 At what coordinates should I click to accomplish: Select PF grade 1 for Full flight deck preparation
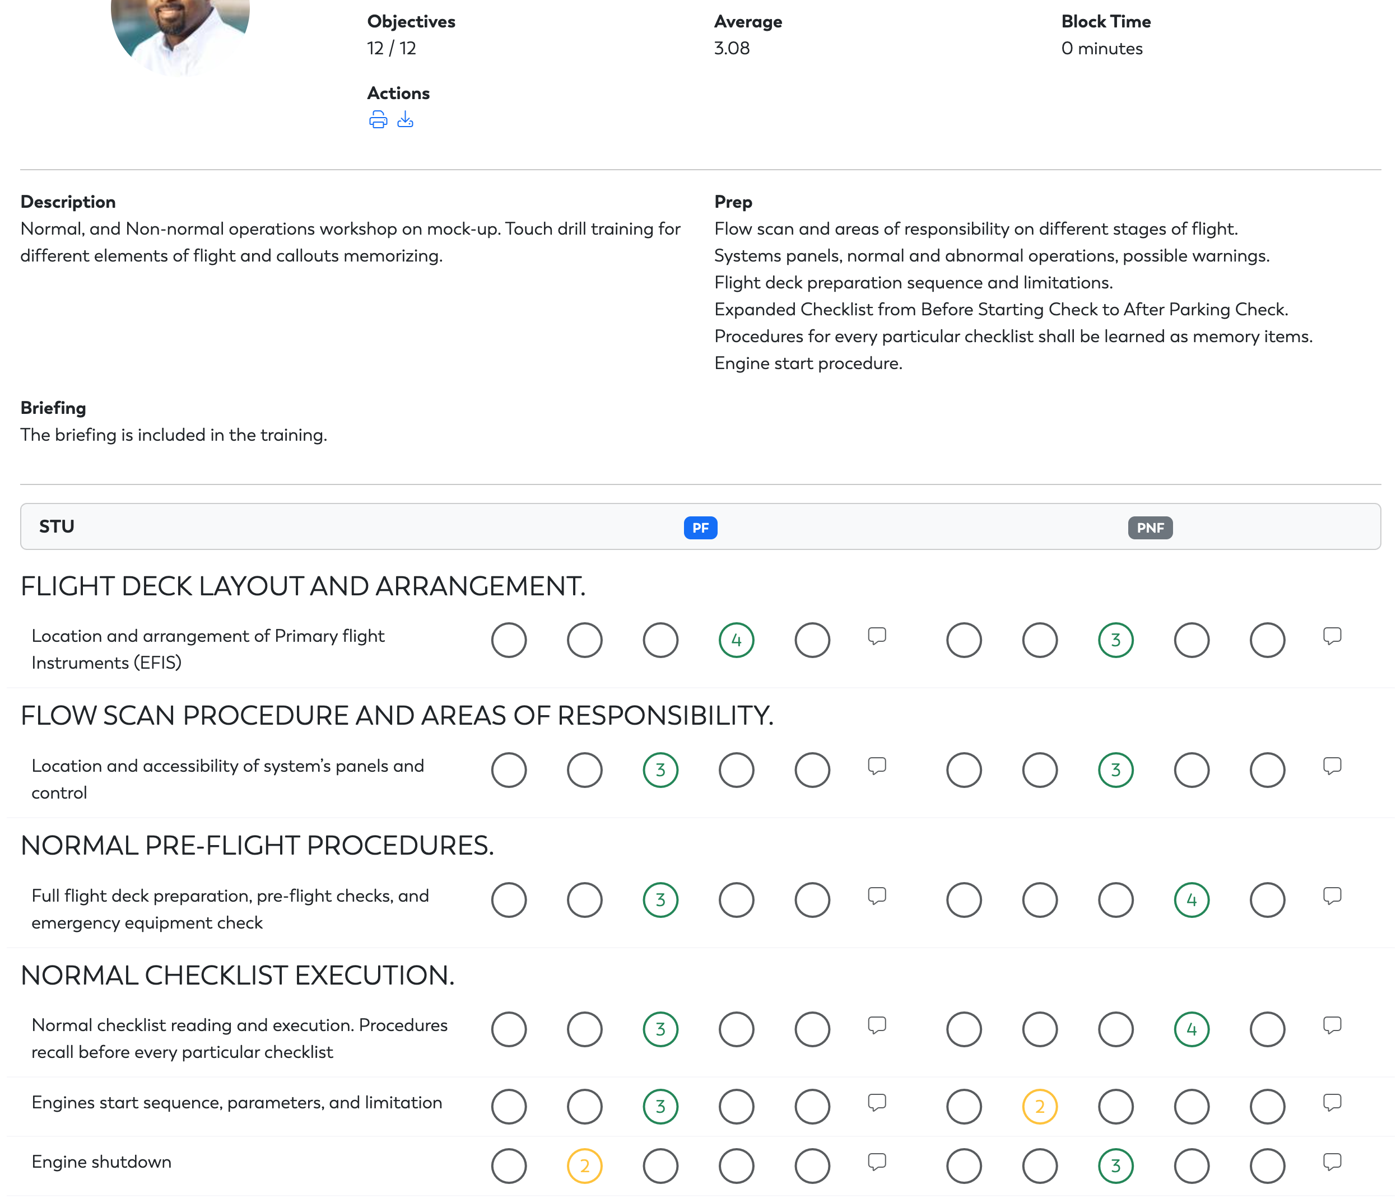(509, 900)
